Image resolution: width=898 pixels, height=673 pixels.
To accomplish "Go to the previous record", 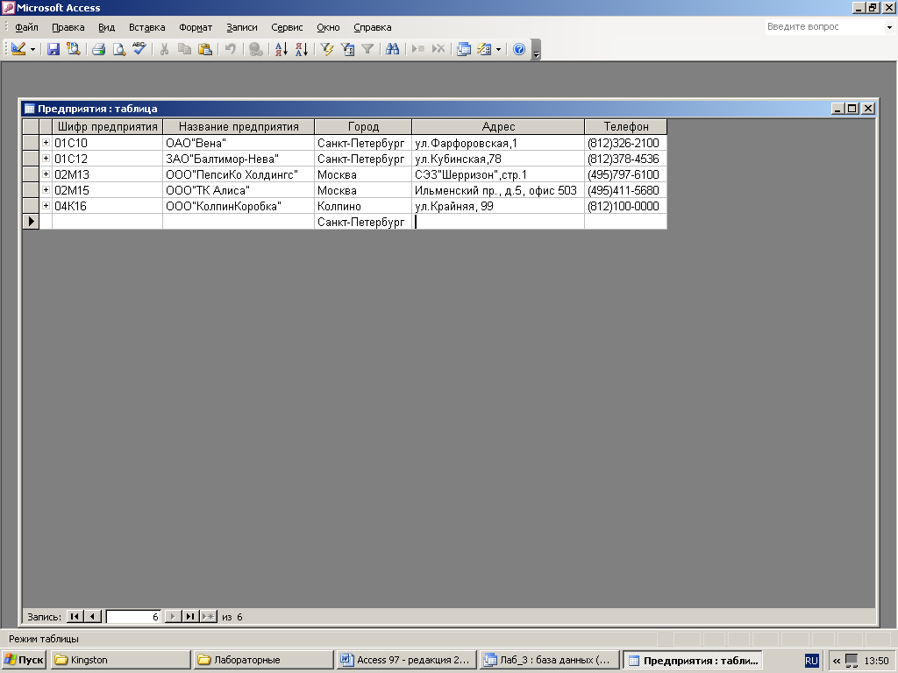I will coord(92,616).
